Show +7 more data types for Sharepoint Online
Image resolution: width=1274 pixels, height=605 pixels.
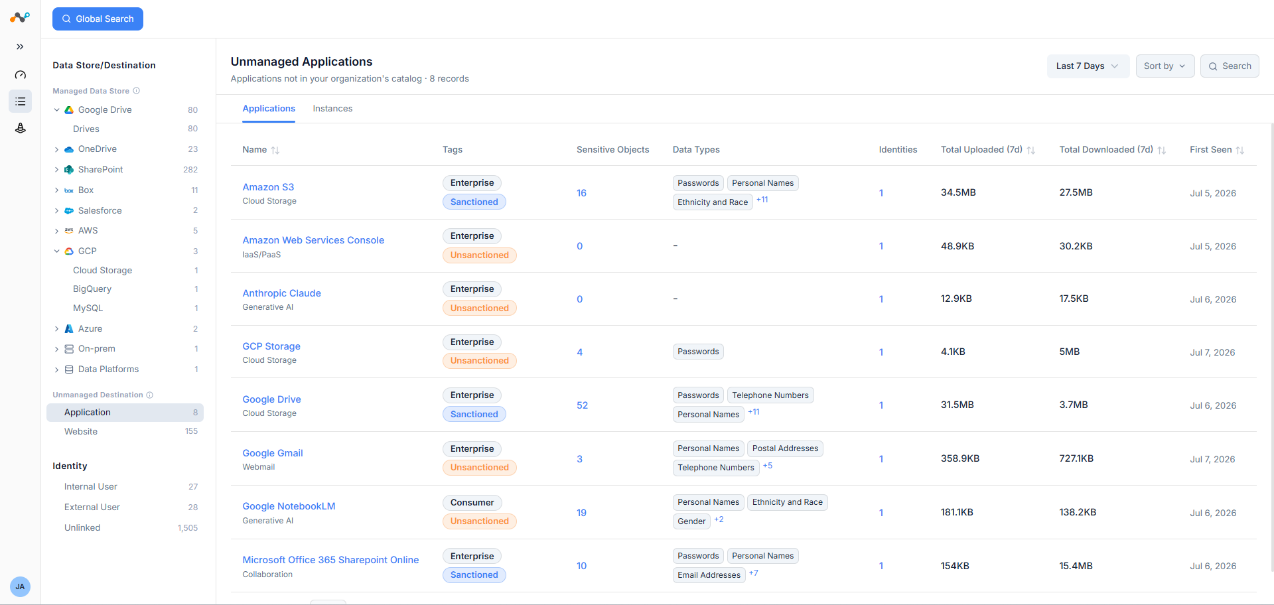click(754, 573)
